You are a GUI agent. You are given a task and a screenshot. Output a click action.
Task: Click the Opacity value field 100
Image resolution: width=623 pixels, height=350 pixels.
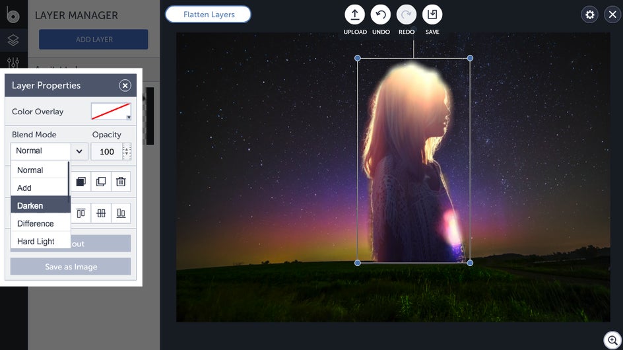(x=106, y=151)
